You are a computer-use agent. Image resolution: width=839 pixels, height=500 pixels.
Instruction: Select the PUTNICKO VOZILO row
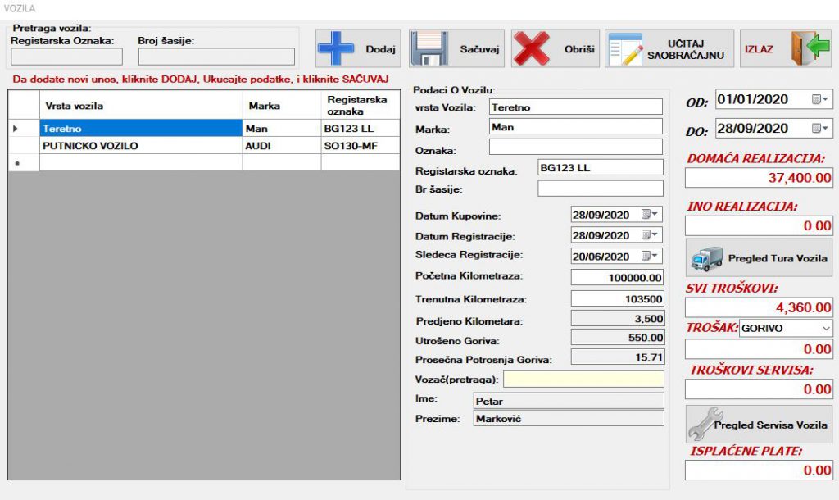coord(141,145)
